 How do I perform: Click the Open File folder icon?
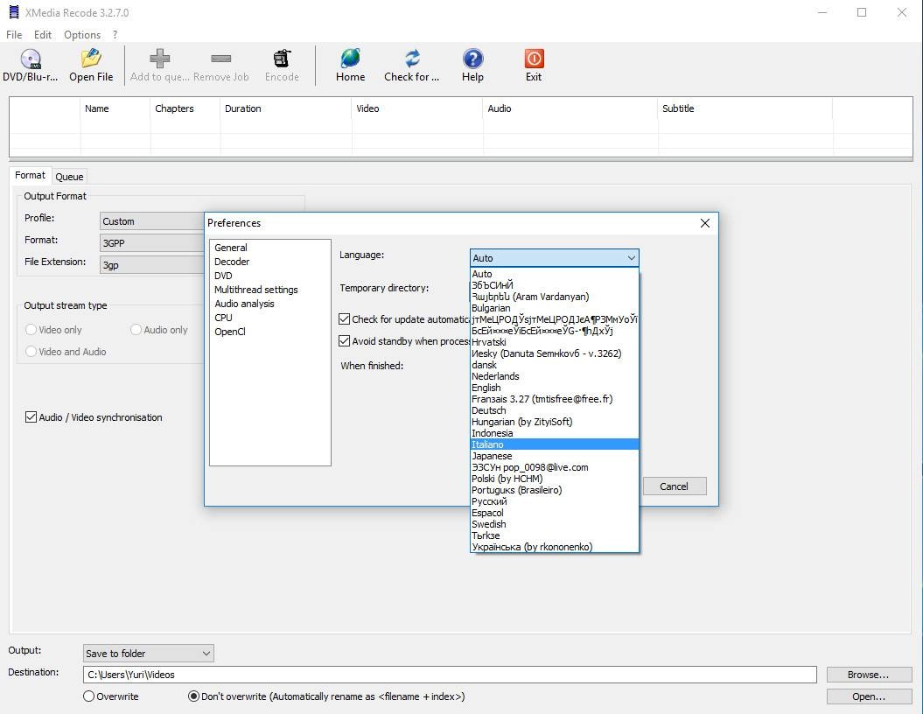(x=91, y=59)
